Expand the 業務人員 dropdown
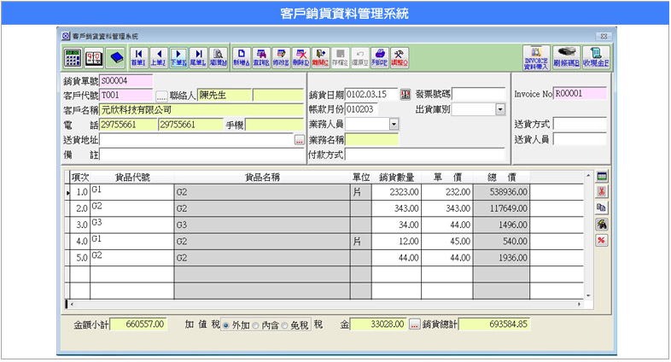The width and height of the screenshot is (671, 362). (x=394, y=124)
